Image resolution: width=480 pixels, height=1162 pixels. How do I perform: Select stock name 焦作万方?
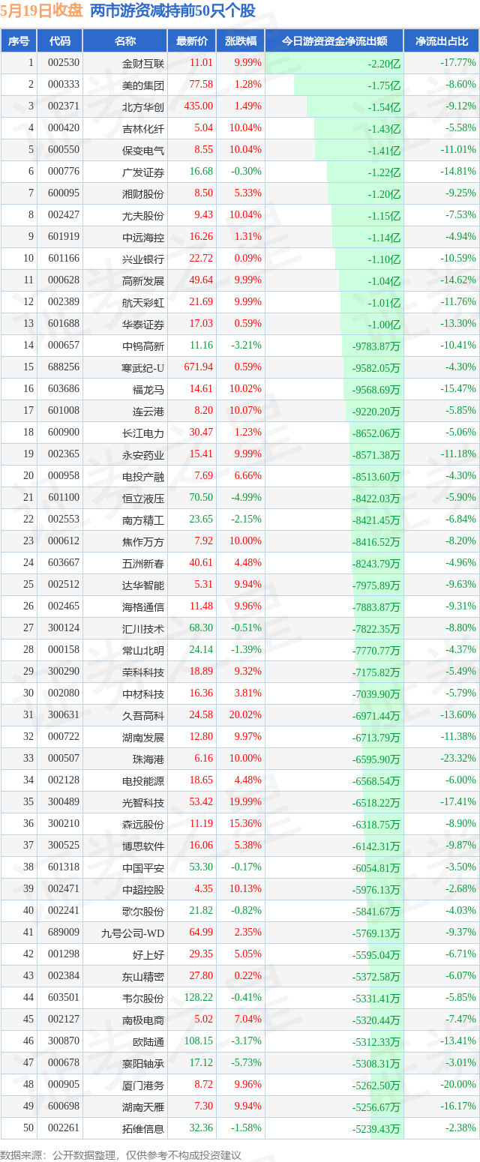click(x=144, y=541)
